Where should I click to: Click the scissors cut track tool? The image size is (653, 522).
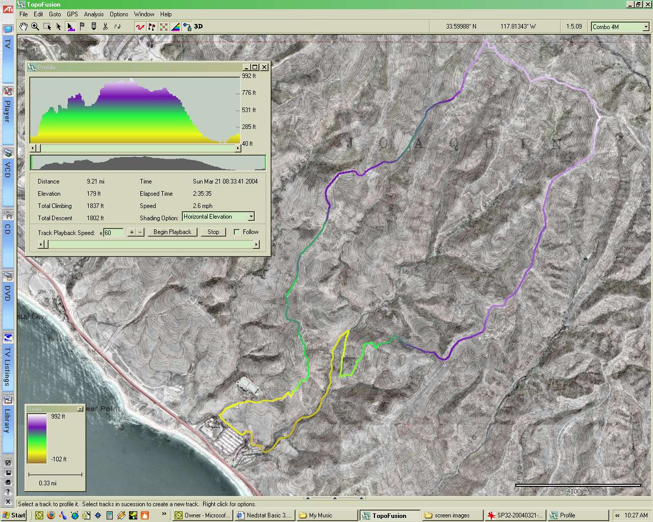[105, 27]
